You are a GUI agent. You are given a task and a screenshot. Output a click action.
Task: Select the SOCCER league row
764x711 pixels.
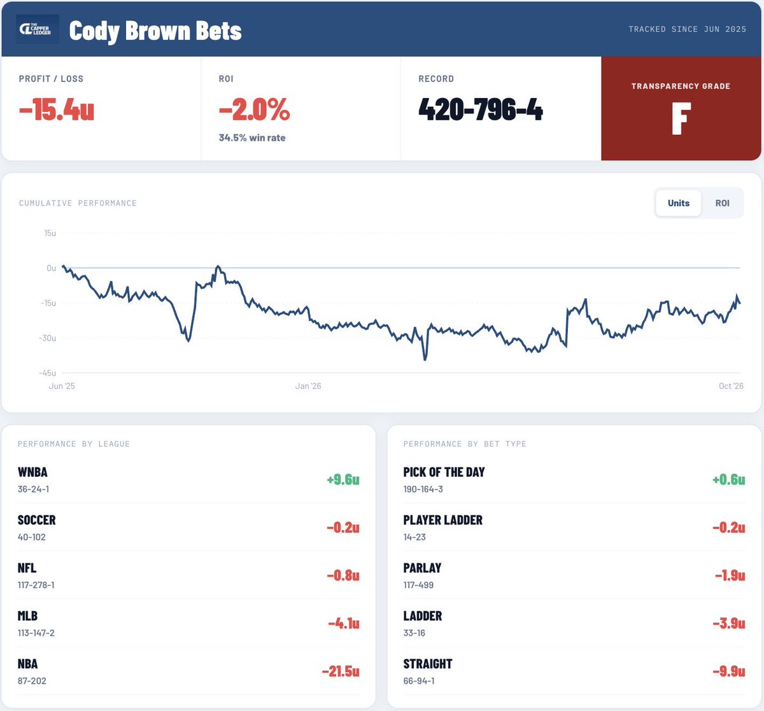[188, 527]
